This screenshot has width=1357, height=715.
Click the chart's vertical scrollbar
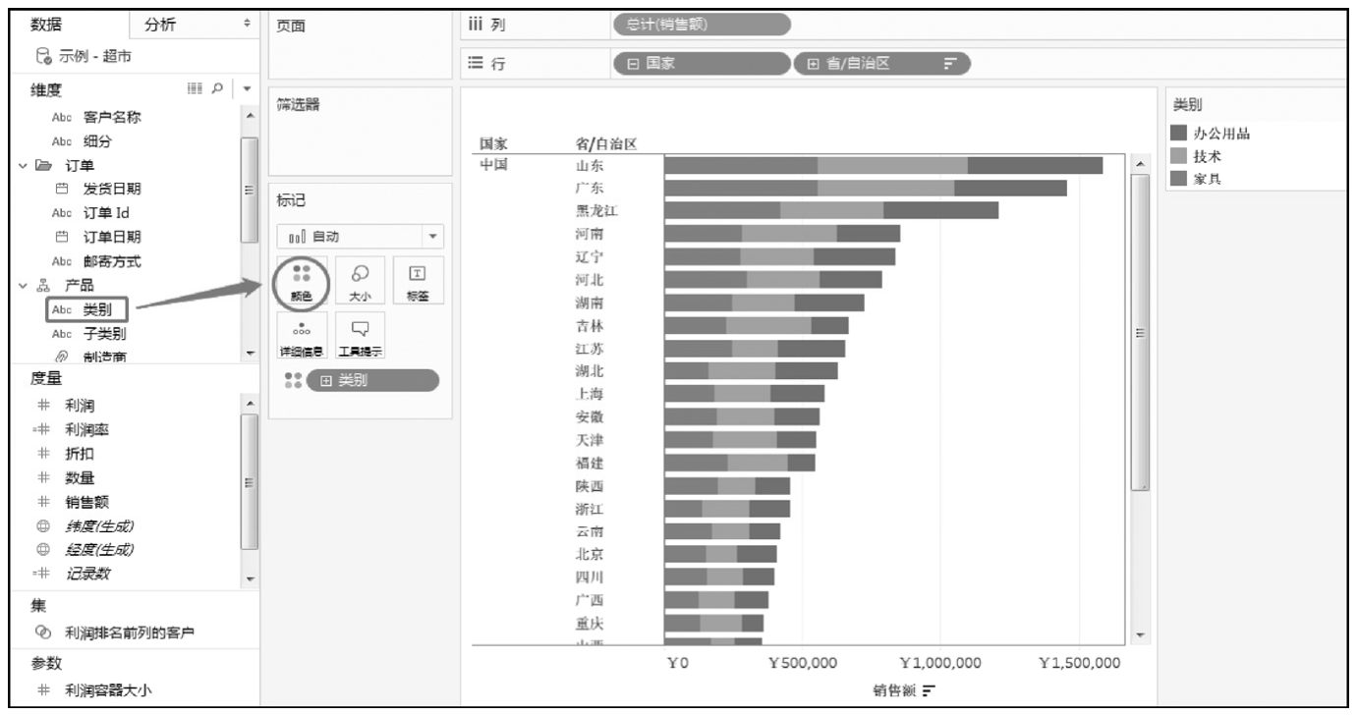click(x=1140, y=332)
